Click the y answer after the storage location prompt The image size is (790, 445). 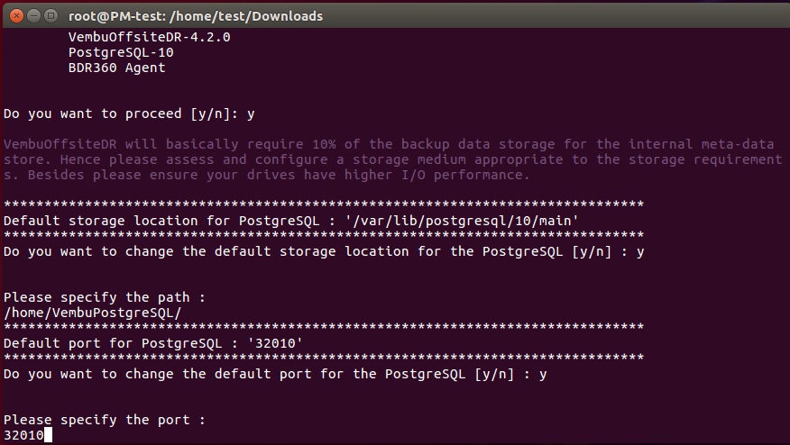[640, 252]
